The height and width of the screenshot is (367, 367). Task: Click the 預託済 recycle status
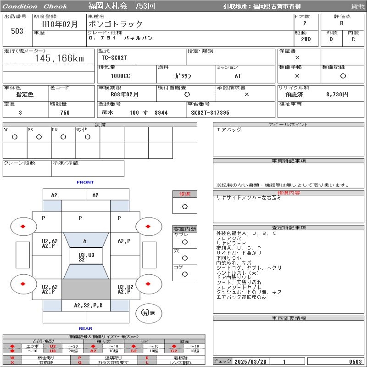(x=294, y=95)
